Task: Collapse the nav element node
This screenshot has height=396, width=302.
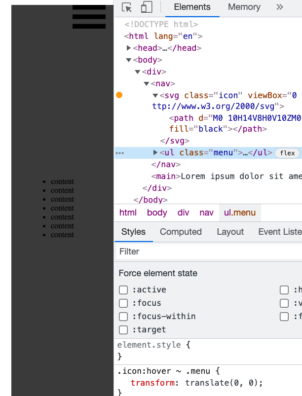Action: point(147,84)
